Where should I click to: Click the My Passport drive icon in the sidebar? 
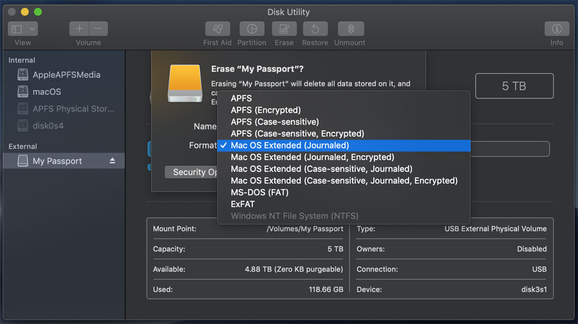23,161
